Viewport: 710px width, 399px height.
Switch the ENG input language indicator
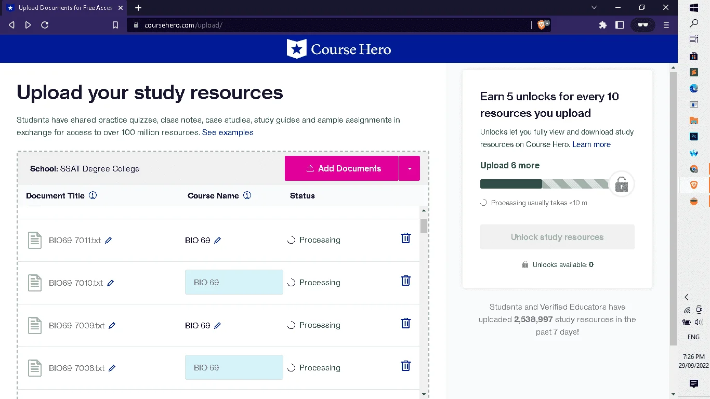pyautogui.click(x=693, y=337)
